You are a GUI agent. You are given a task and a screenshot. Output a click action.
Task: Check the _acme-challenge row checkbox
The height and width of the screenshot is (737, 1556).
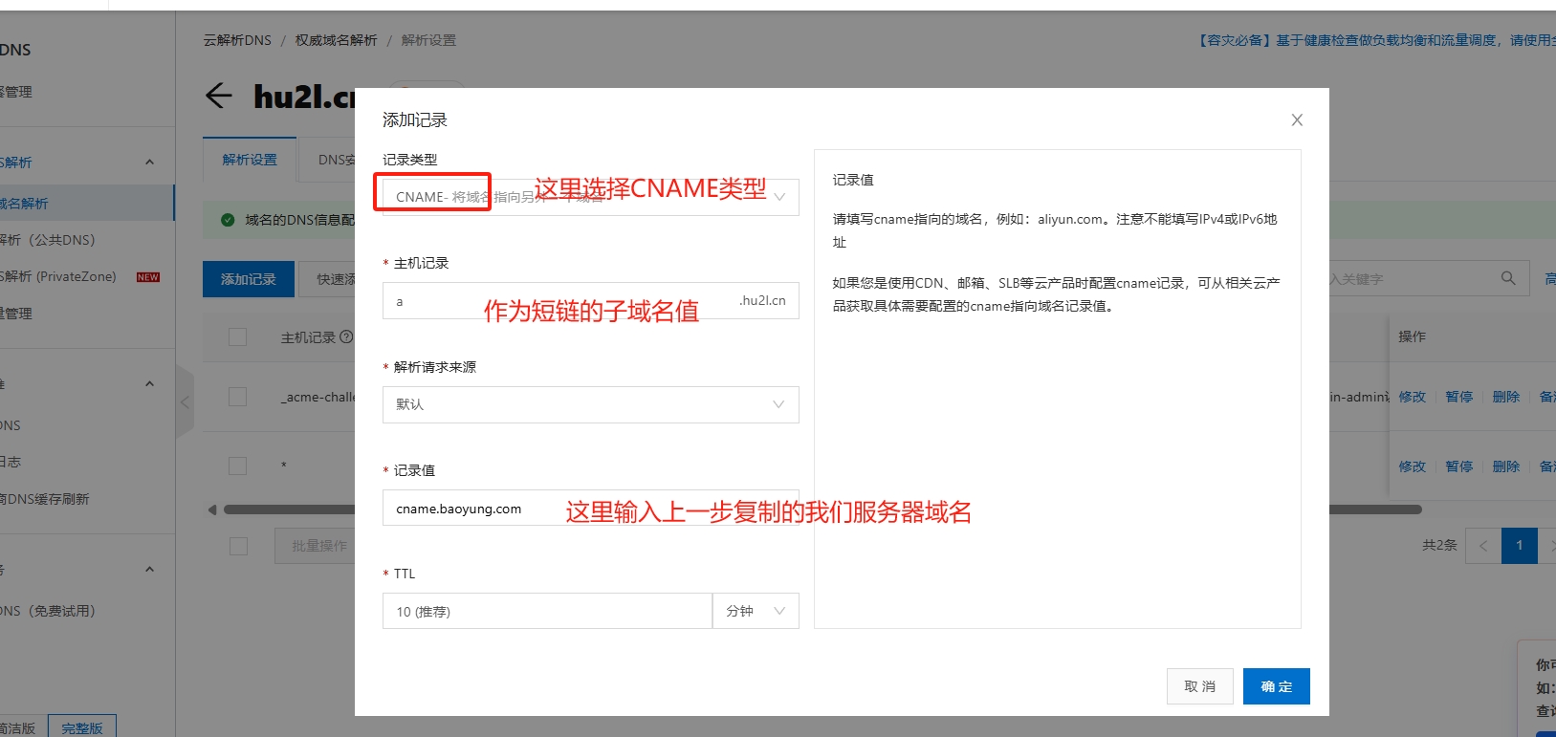(238, 397)
